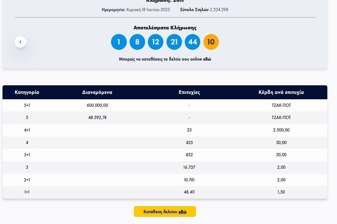Image resolution: width=337 pixels, height=224 pixels.
Task: Click the blue number 1 ball
Action: [x=119, y=42]
